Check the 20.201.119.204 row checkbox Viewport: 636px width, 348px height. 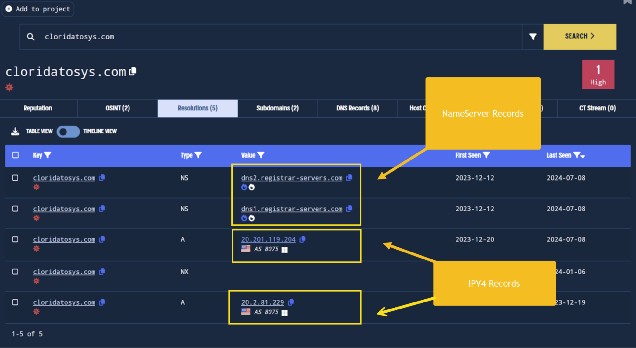[15, 239]
